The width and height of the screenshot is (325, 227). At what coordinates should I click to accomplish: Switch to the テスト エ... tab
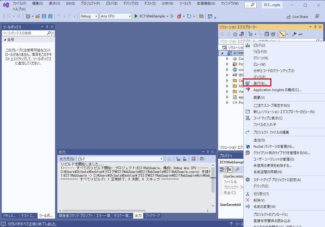(28, 216)
